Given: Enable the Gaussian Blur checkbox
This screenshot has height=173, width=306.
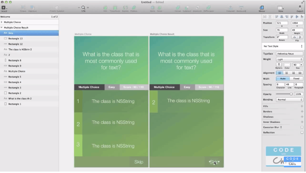Looking at the screenshot, I should (x=302, y=127).
